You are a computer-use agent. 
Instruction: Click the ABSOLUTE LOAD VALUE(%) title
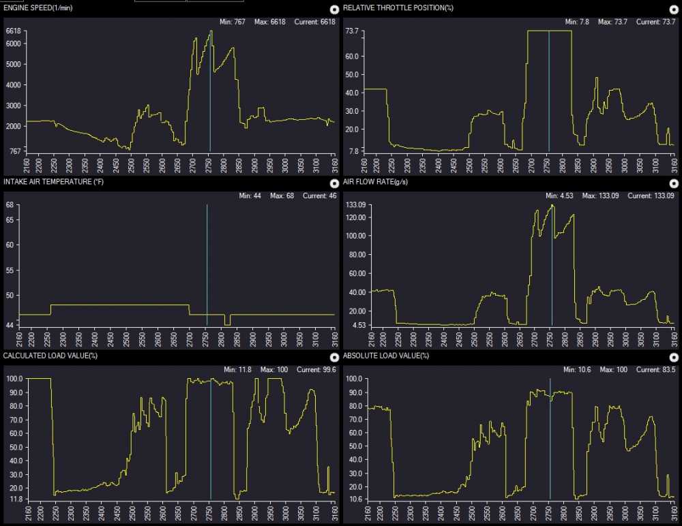(386, 356)
